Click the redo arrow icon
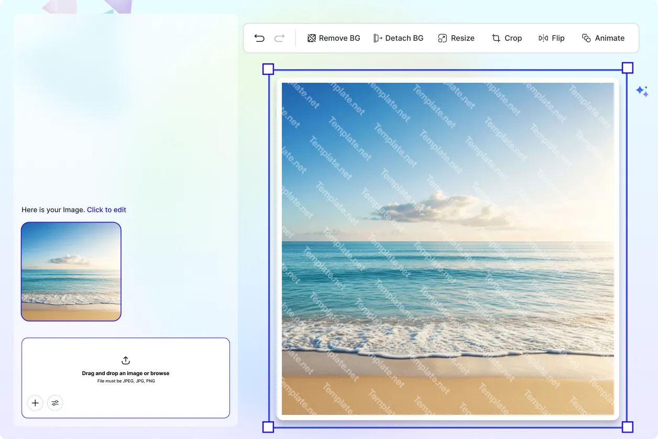The width and height of the screenshot is (658, 439). pos(280,38)
